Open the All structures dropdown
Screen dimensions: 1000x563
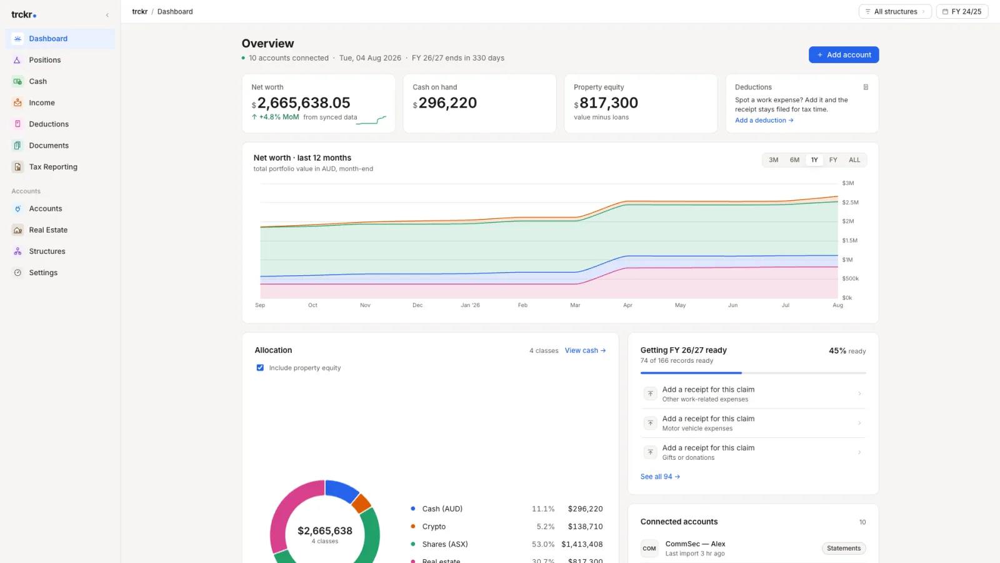[895, 12]
